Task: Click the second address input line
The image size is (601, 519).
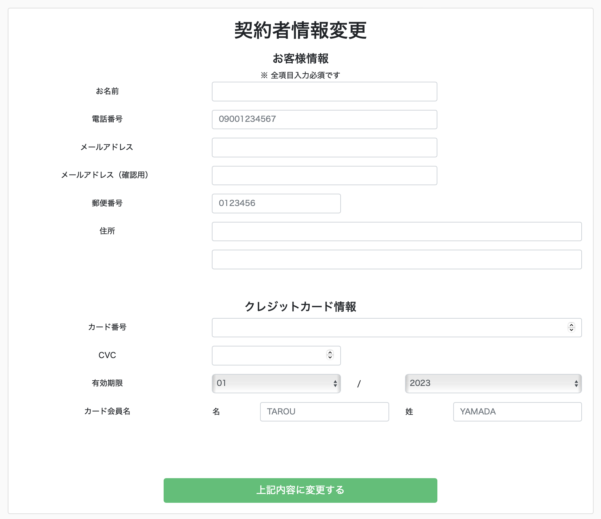Action: coord(396,259)
